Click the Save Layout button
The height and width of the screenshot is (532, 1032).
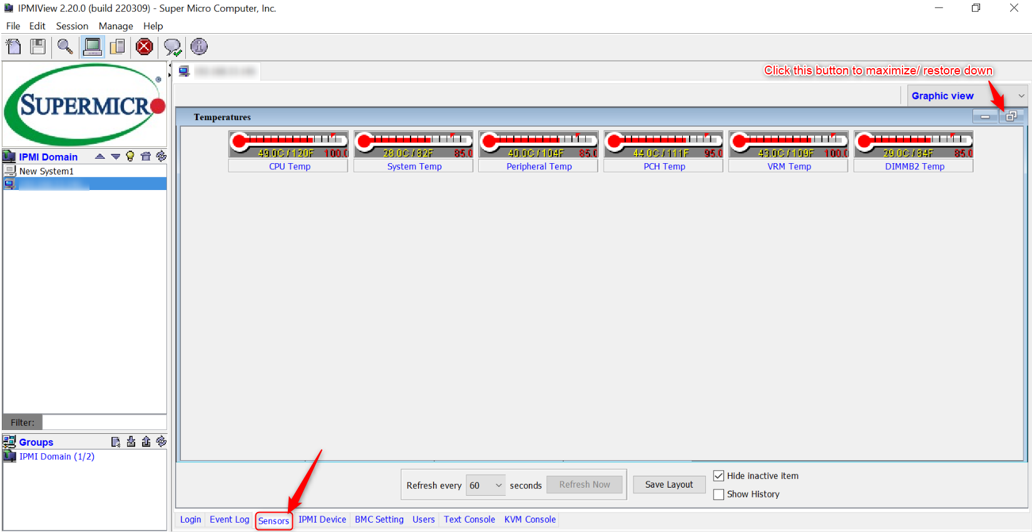coord(669,484)
